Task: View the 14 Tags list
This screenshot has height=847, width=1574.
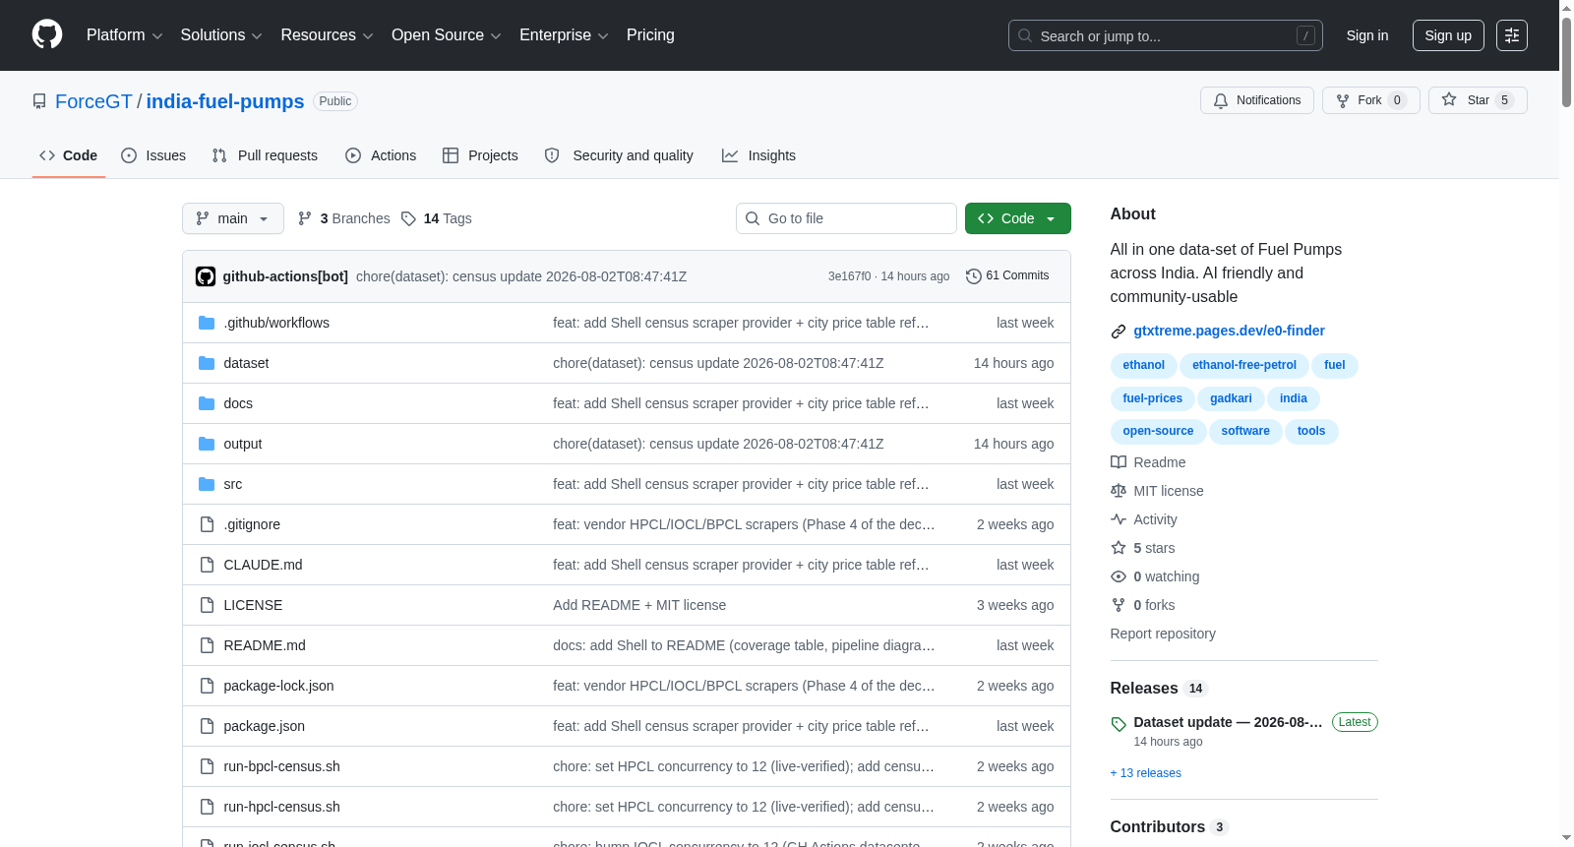Action: (437, 218)
